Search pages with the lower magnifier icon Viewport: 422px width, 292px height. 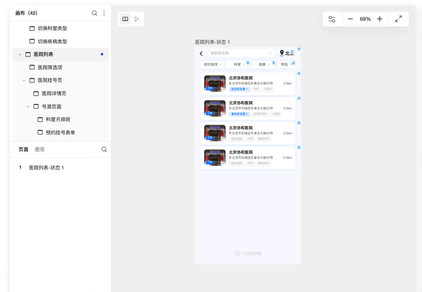pos(104,149)
